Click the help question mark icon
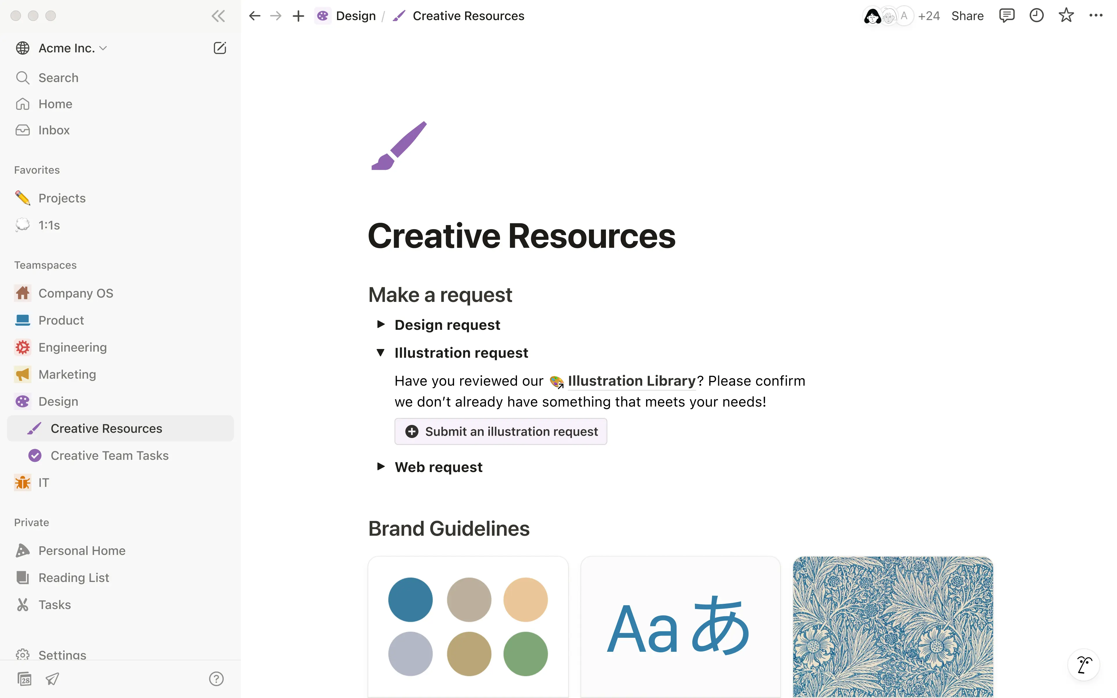Screen dimensions: 1117x698 (216, 679)
